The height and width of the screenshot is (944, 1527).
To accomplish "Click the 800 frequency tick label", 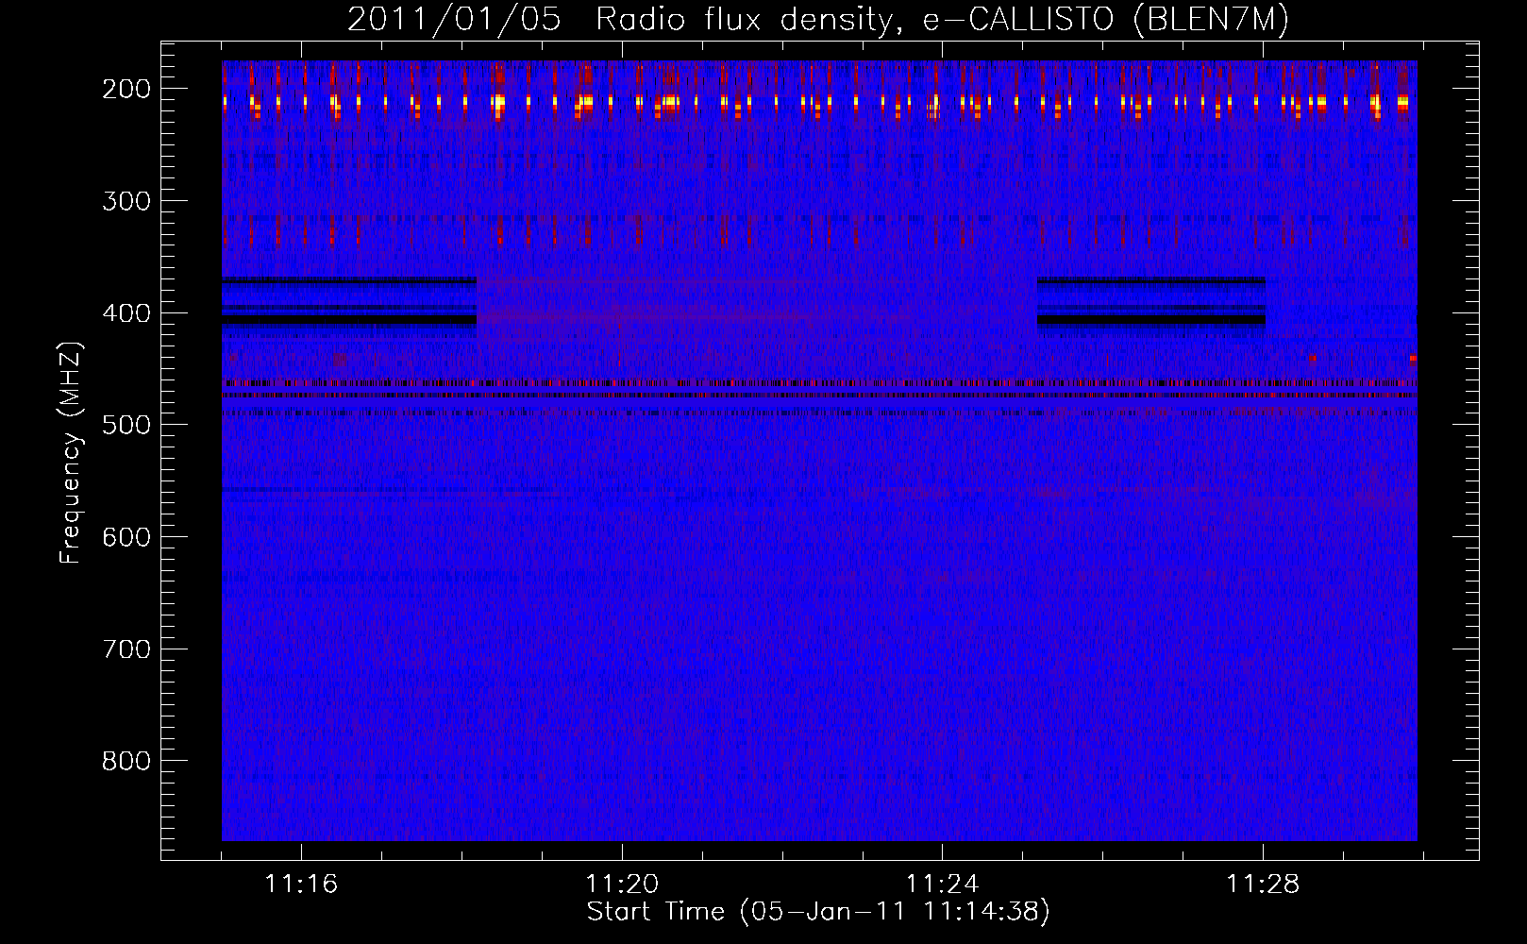I will point(126,761).
